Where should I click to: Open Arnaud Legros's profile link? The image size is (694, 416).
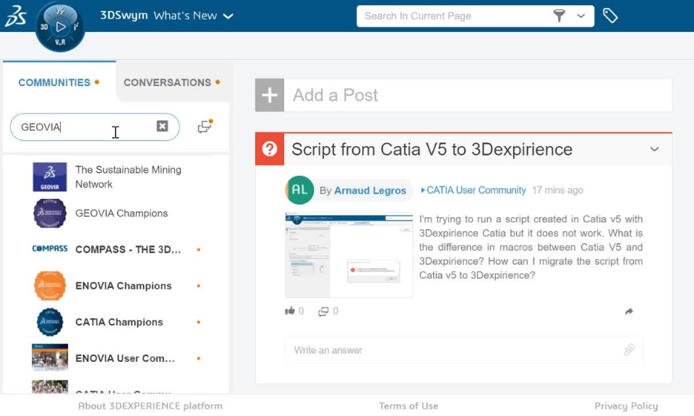[x=370, y=190]
